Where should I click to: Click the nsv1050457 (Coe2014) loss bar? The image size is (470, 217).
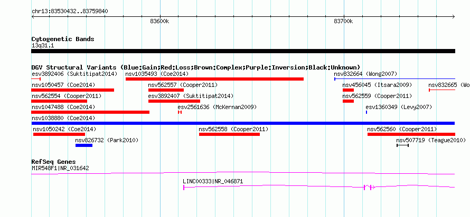tap(73, 90)
